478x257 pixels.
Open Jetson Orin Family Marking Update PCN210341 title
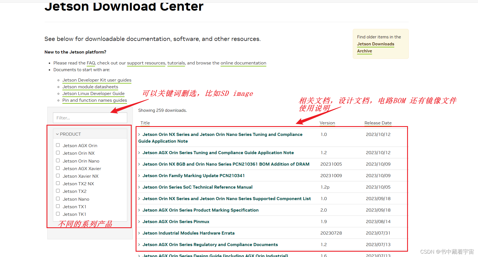coord(194,176)
